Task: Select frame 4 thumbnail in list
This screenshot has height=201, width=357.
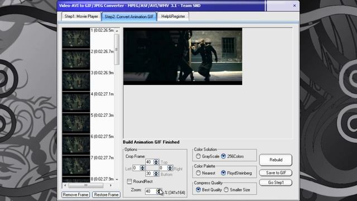Action: point(76,102)
